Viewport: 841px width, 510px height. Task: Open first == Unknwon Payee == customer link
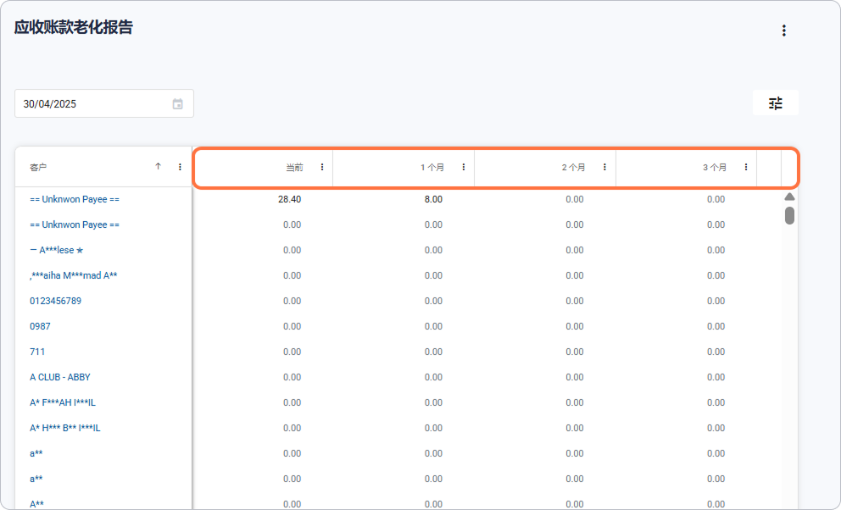tap(75, 199)
